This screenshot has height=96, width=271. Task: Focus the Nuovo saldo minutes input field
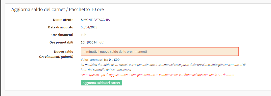click(160, 52)
